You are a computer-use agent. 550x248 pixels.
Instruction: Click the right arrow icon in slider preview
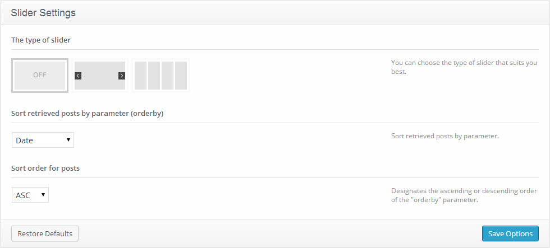coord(122,76)
